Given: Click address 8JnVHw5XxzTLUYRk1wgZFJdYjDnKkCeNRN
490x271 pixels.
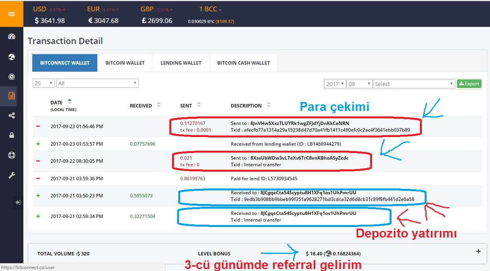Looking at the screenshot, I should pos(300,123).
